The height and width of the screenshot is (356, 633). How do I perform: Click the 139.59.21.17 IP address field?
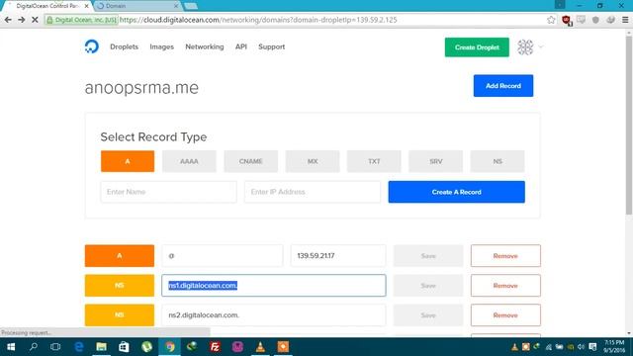click(338, 255)
